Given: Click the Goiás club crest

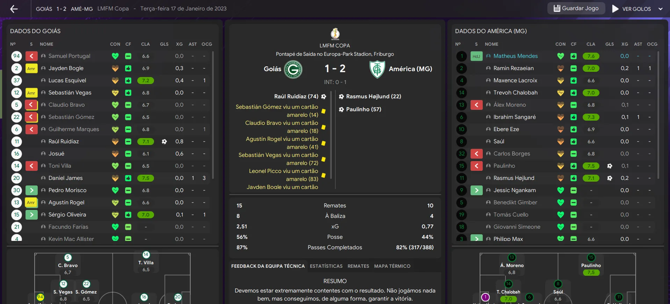Looking at the screenshot, I should [293, 69].
